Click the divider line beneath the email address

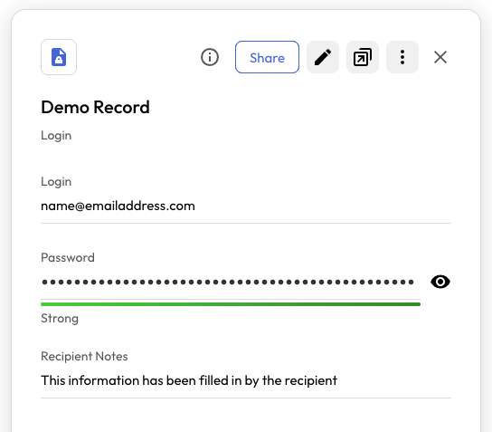point(246,224)
